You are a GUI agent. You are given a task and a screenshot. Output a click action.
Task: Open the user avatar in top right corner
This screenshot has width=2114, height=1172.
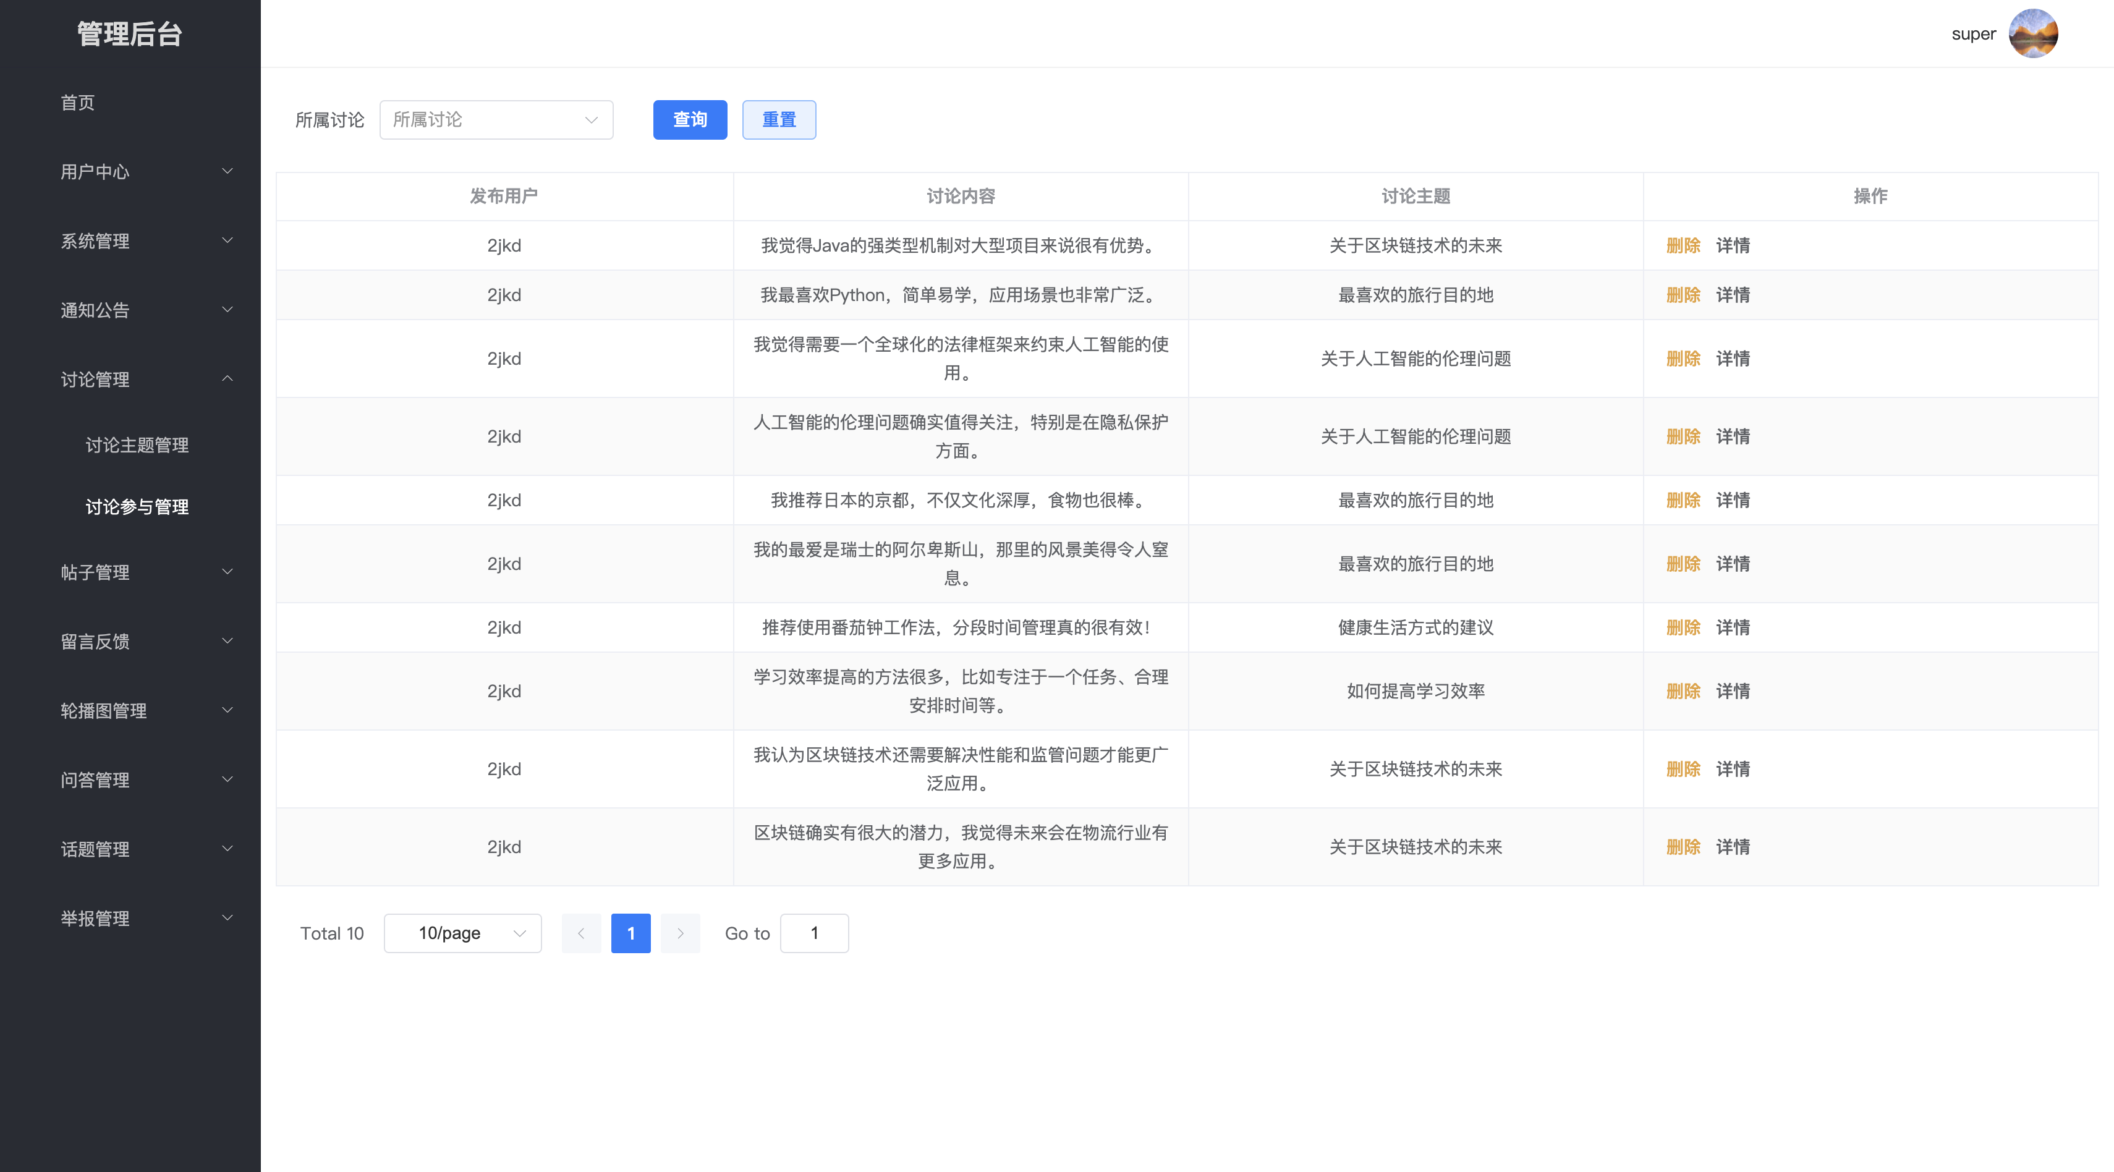tap(2034, 33)
